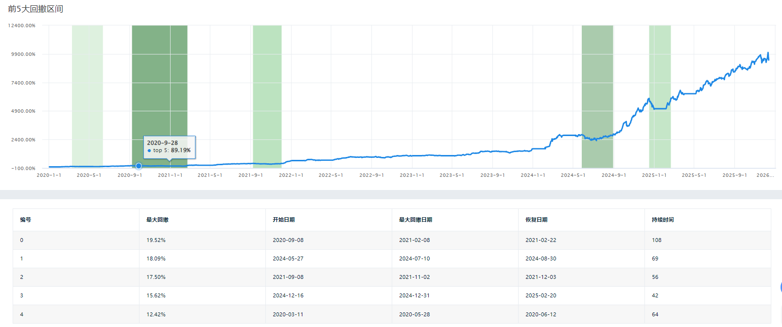Viewport: 782px width, 327px height.
Task: Click the 恢复日期 column header
Action: tap(537, 220)
